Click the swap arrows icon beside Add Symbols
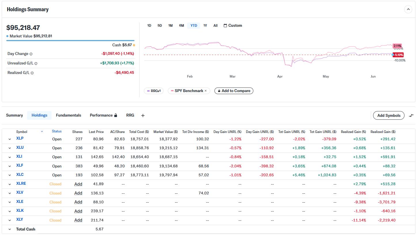The height and width of the screenshot is (236, 416). 411,115
